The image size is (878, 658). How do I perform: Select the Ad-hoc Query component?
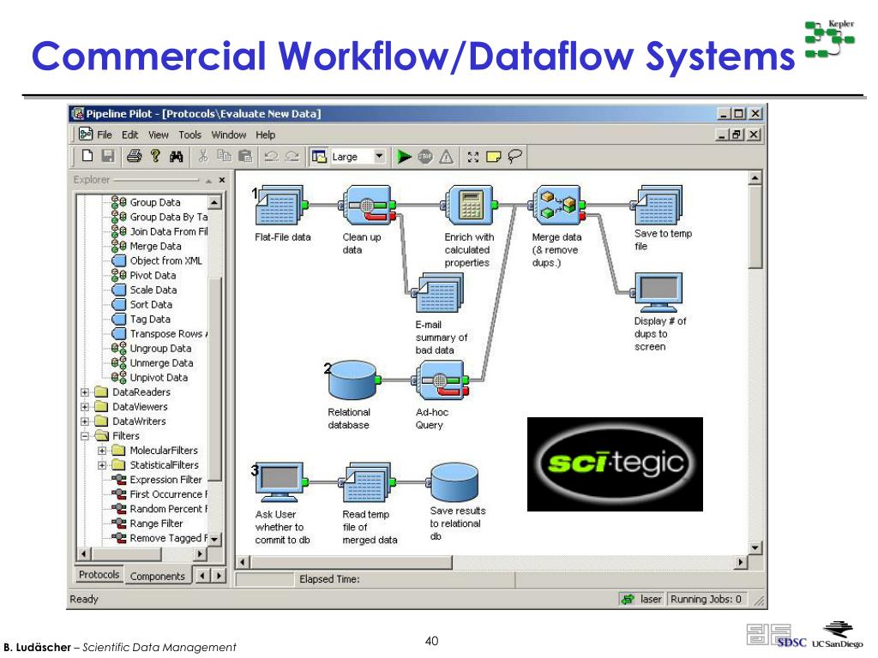click(441, 380)
